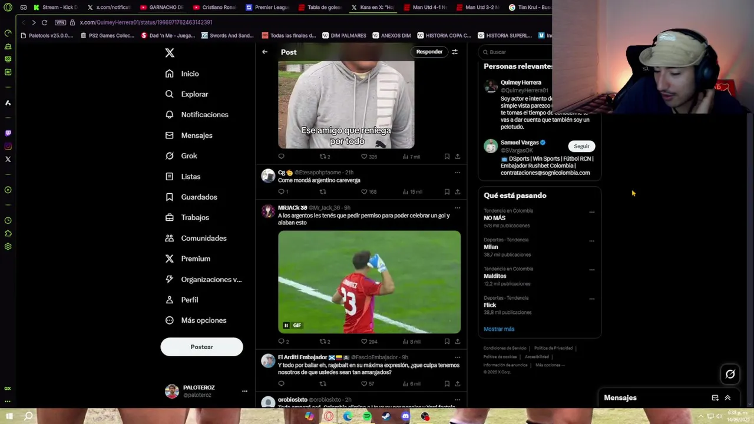
Task: Open Mensajes in the X navigation
Action: click(x=190, y=135)
